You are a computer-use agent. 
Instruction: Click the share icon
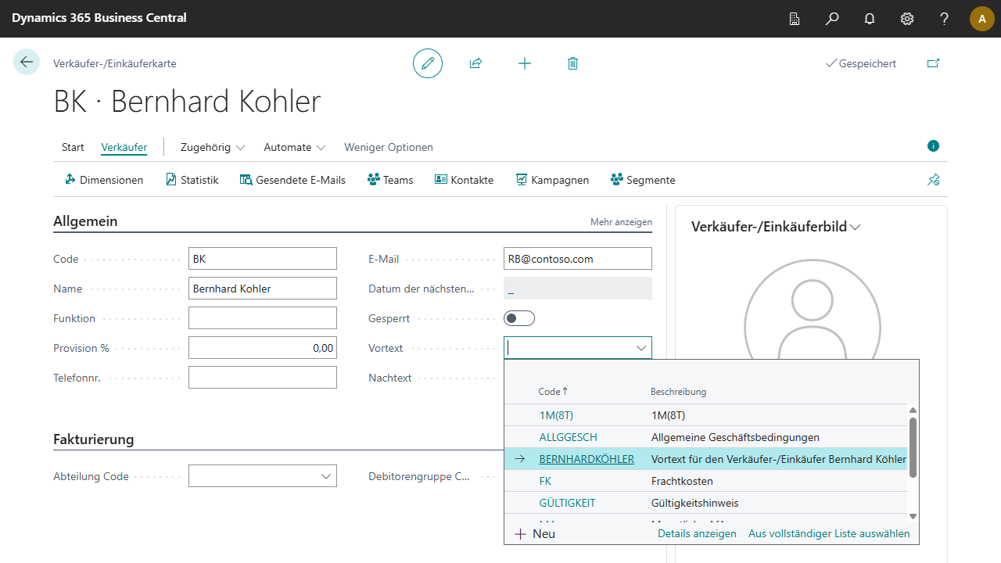[475, 63]
